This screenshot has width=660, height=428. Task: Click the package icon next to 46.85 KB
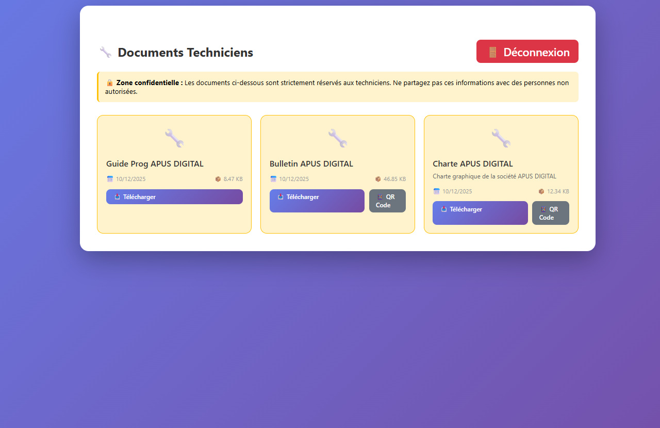tap(378, 179)
